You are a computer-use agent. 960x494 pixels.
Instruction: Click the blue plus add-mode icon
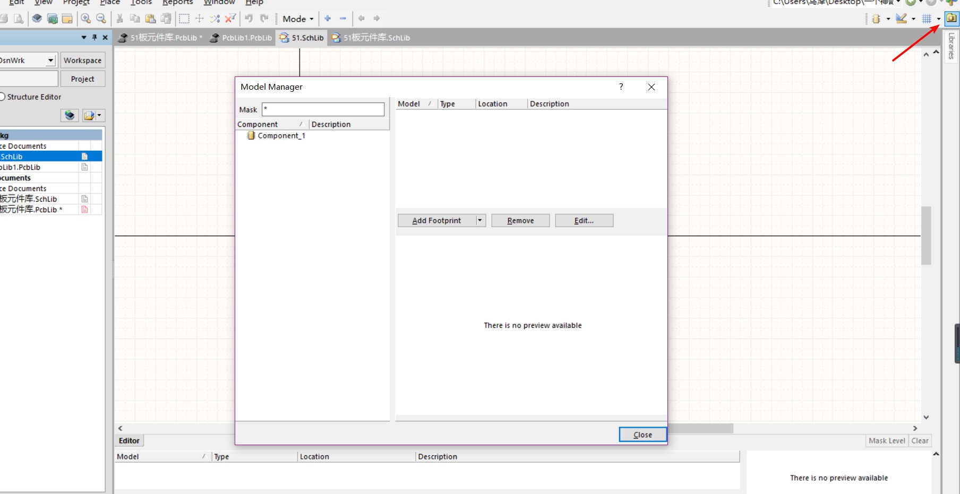click(x=328, y=19)
